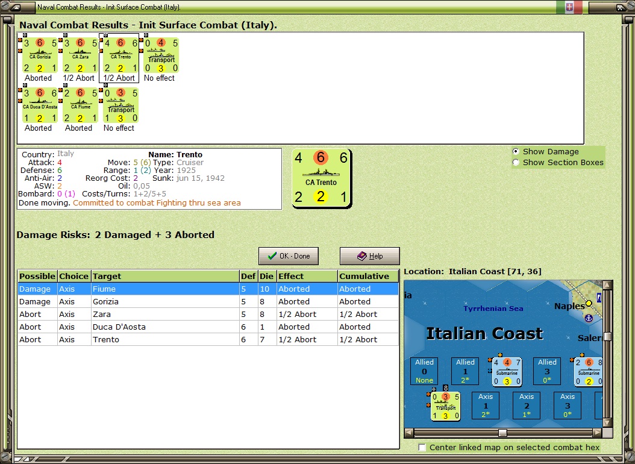Select the CA Fiume unit counter

(80, 105)
